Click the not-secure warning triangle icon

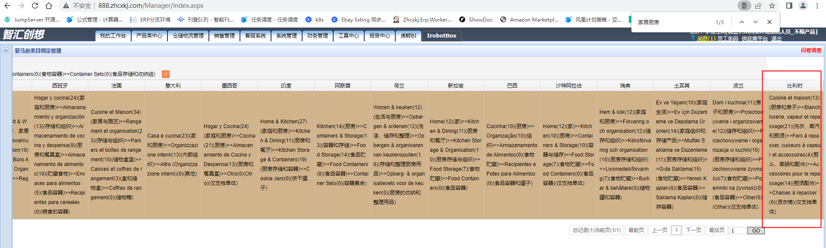(x=66, y=6)
